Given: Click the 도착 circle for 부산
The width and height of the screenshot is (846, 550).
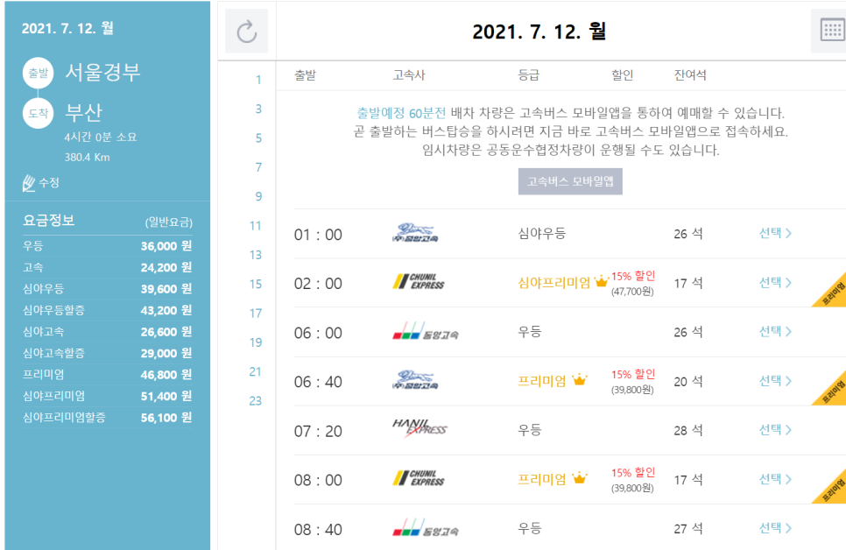Looking at the screenshot, I should (x=38, y=113).
